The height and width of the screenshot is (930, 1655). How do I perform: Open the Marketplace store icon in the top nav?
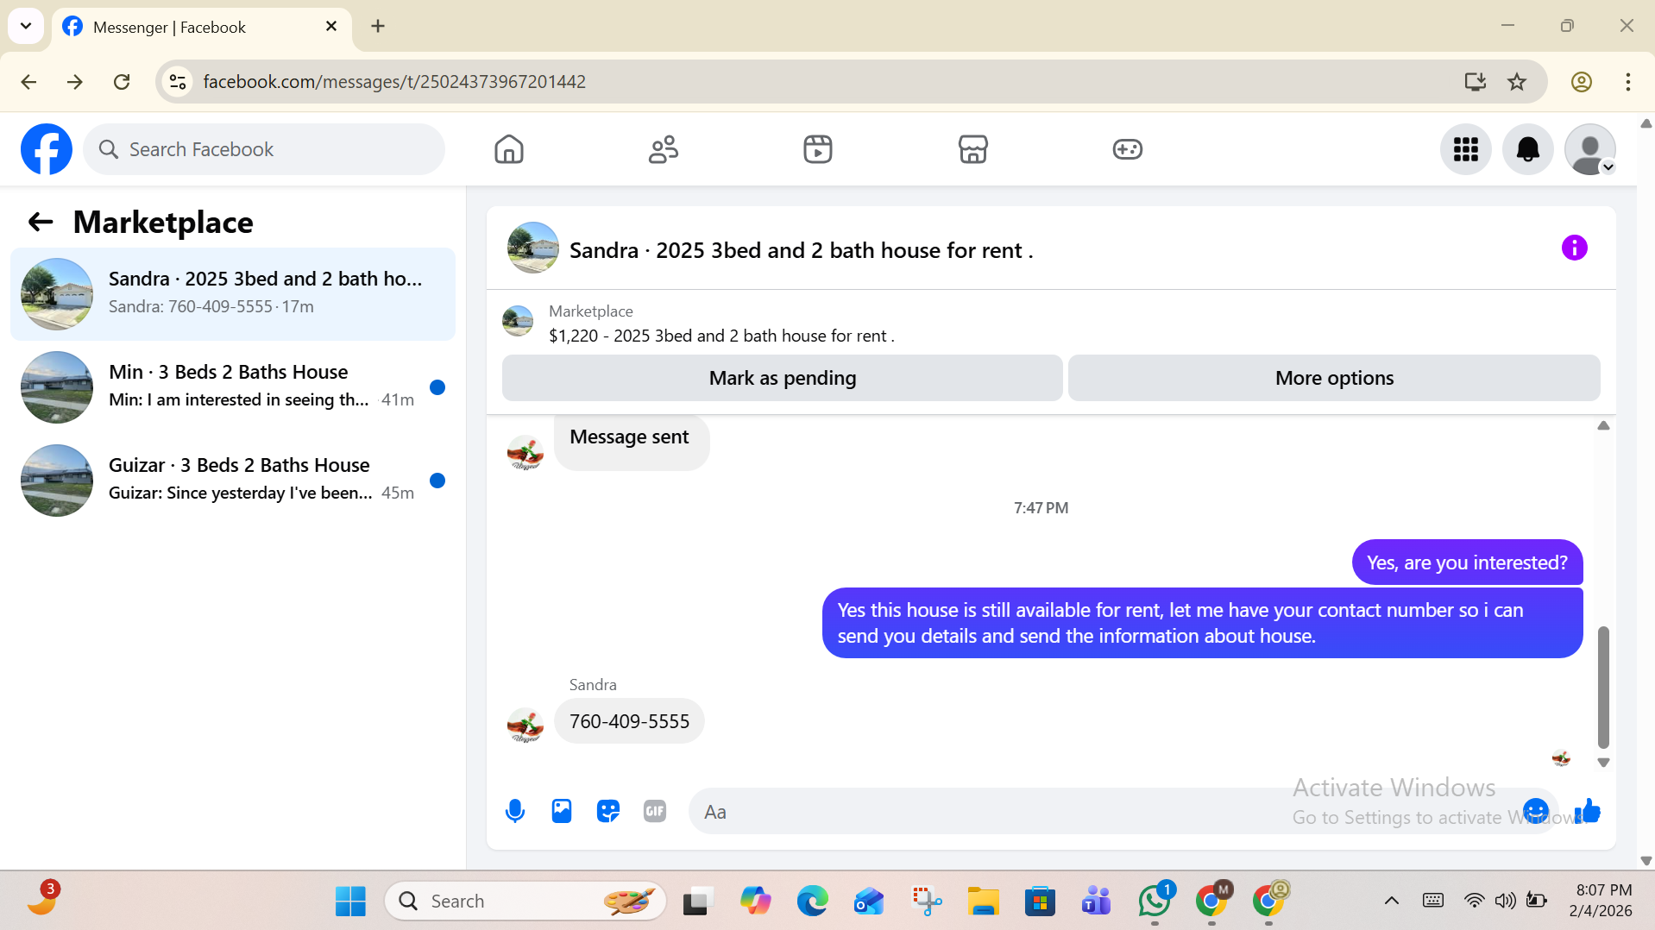(x=972, y=149)
